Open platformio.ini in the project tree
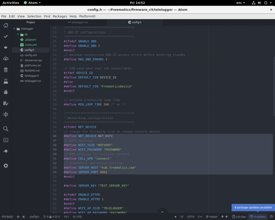Viewport: 275px width, 220px height. pos(32,66)
